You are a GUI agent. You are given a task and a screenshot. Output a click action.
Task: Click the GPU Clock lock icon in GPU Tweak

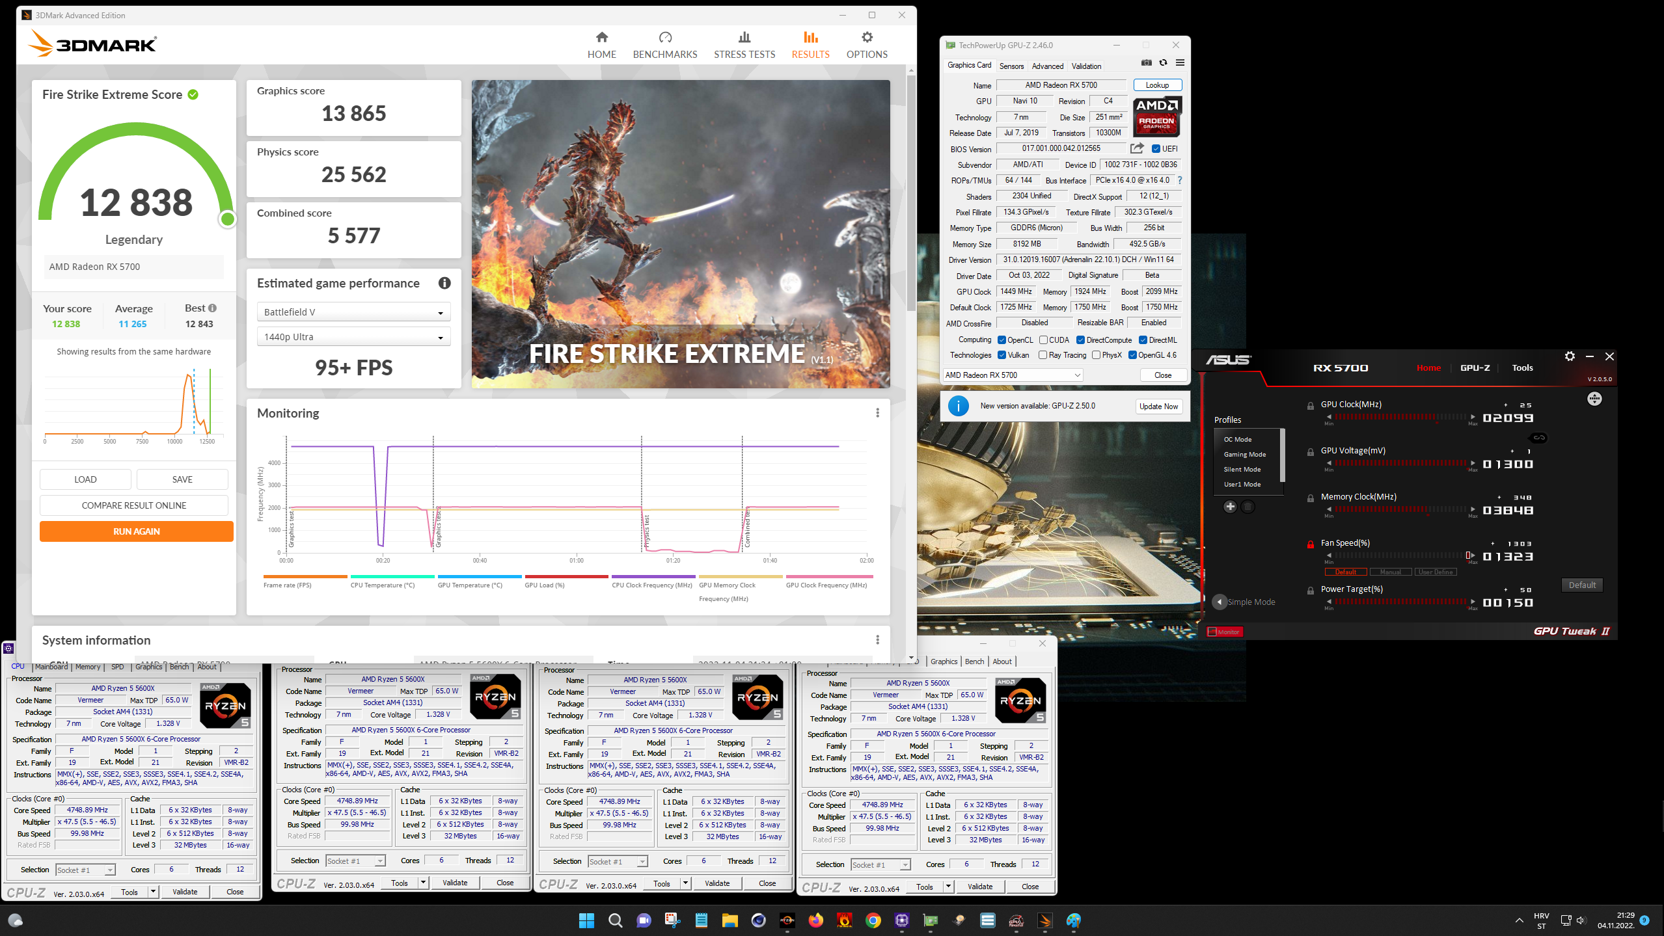[x=1310, y=406]
